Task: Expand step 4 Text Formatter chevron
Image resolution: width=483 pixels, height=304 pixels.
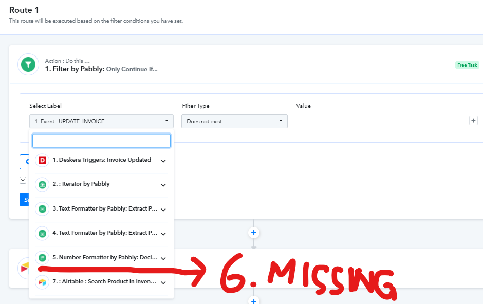Action: pos(163,234)
